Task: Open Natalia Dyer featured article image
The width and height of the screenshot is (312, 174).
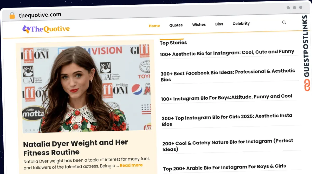Action: [86, 88]
